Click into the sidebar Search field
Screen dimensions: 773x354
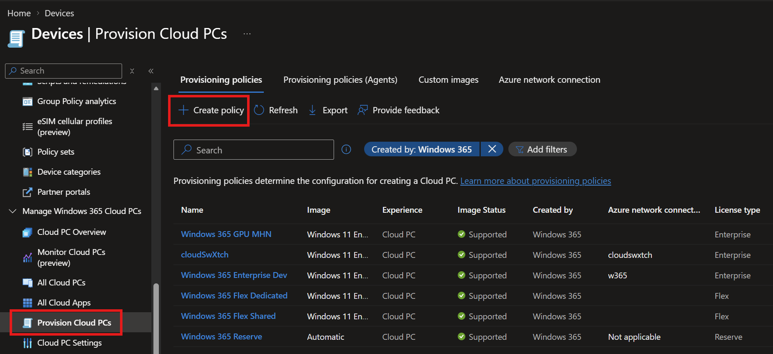click(64, 71)
